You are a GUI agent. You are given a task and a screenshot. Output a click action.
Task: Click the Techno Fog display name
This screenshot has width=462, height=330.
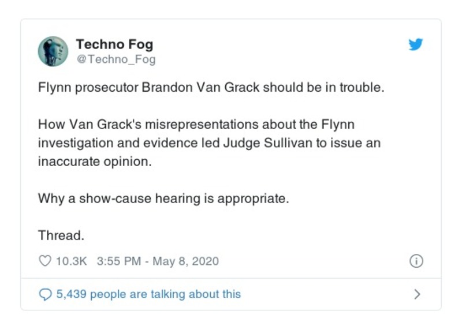point(114,44)
